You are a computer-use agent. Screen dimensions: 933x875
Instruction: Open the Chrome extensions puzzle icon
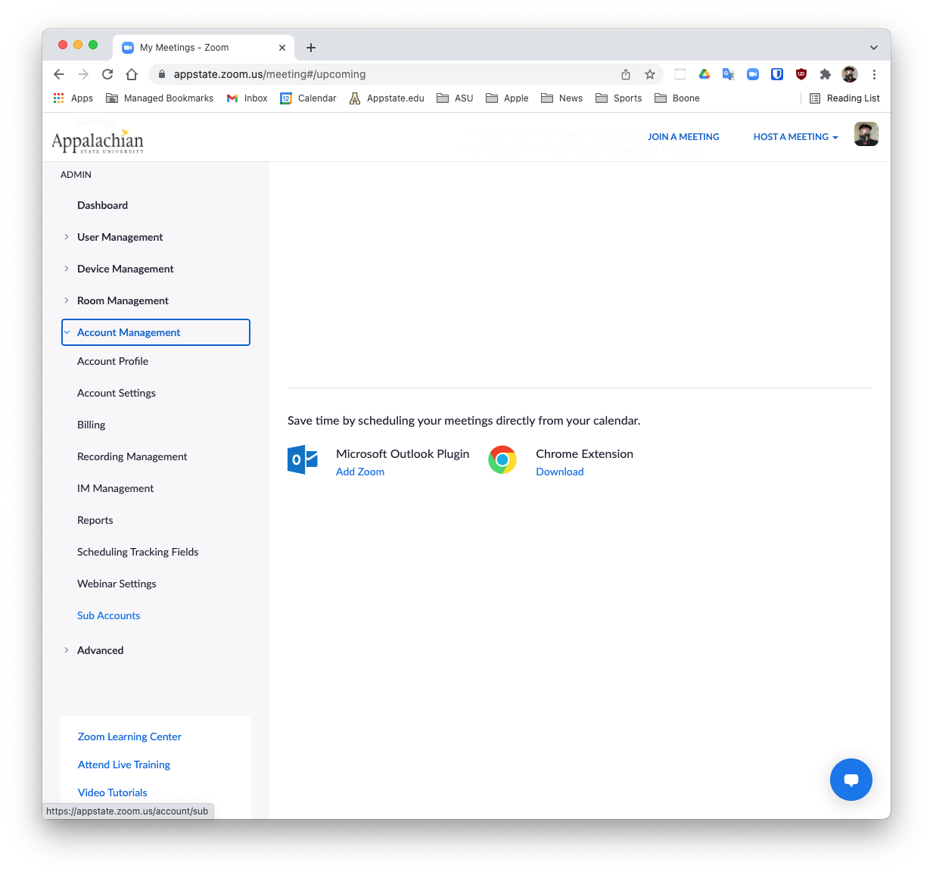(825, 74)
